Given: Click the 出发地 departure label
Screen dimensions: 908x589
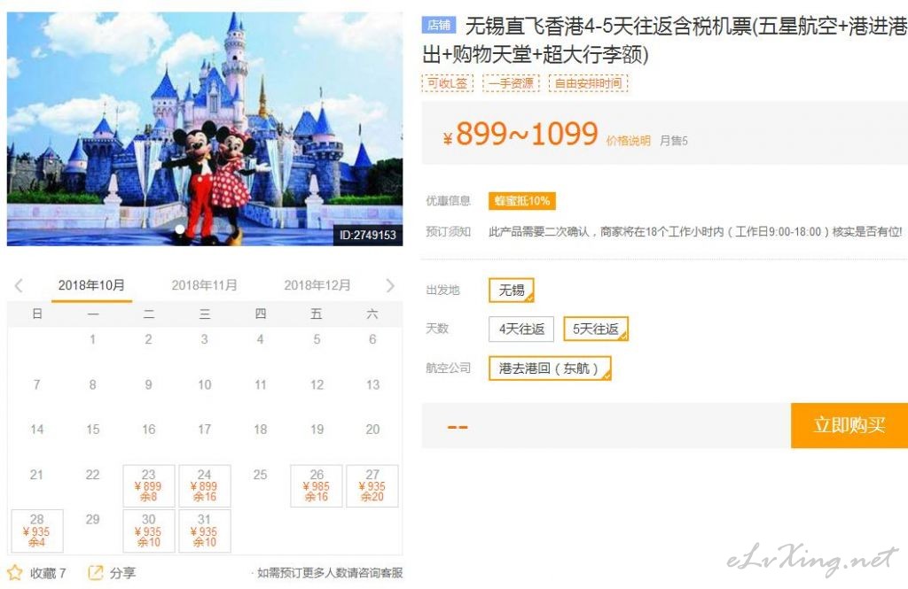Looking at the screenshot, I should coord(443,290).
